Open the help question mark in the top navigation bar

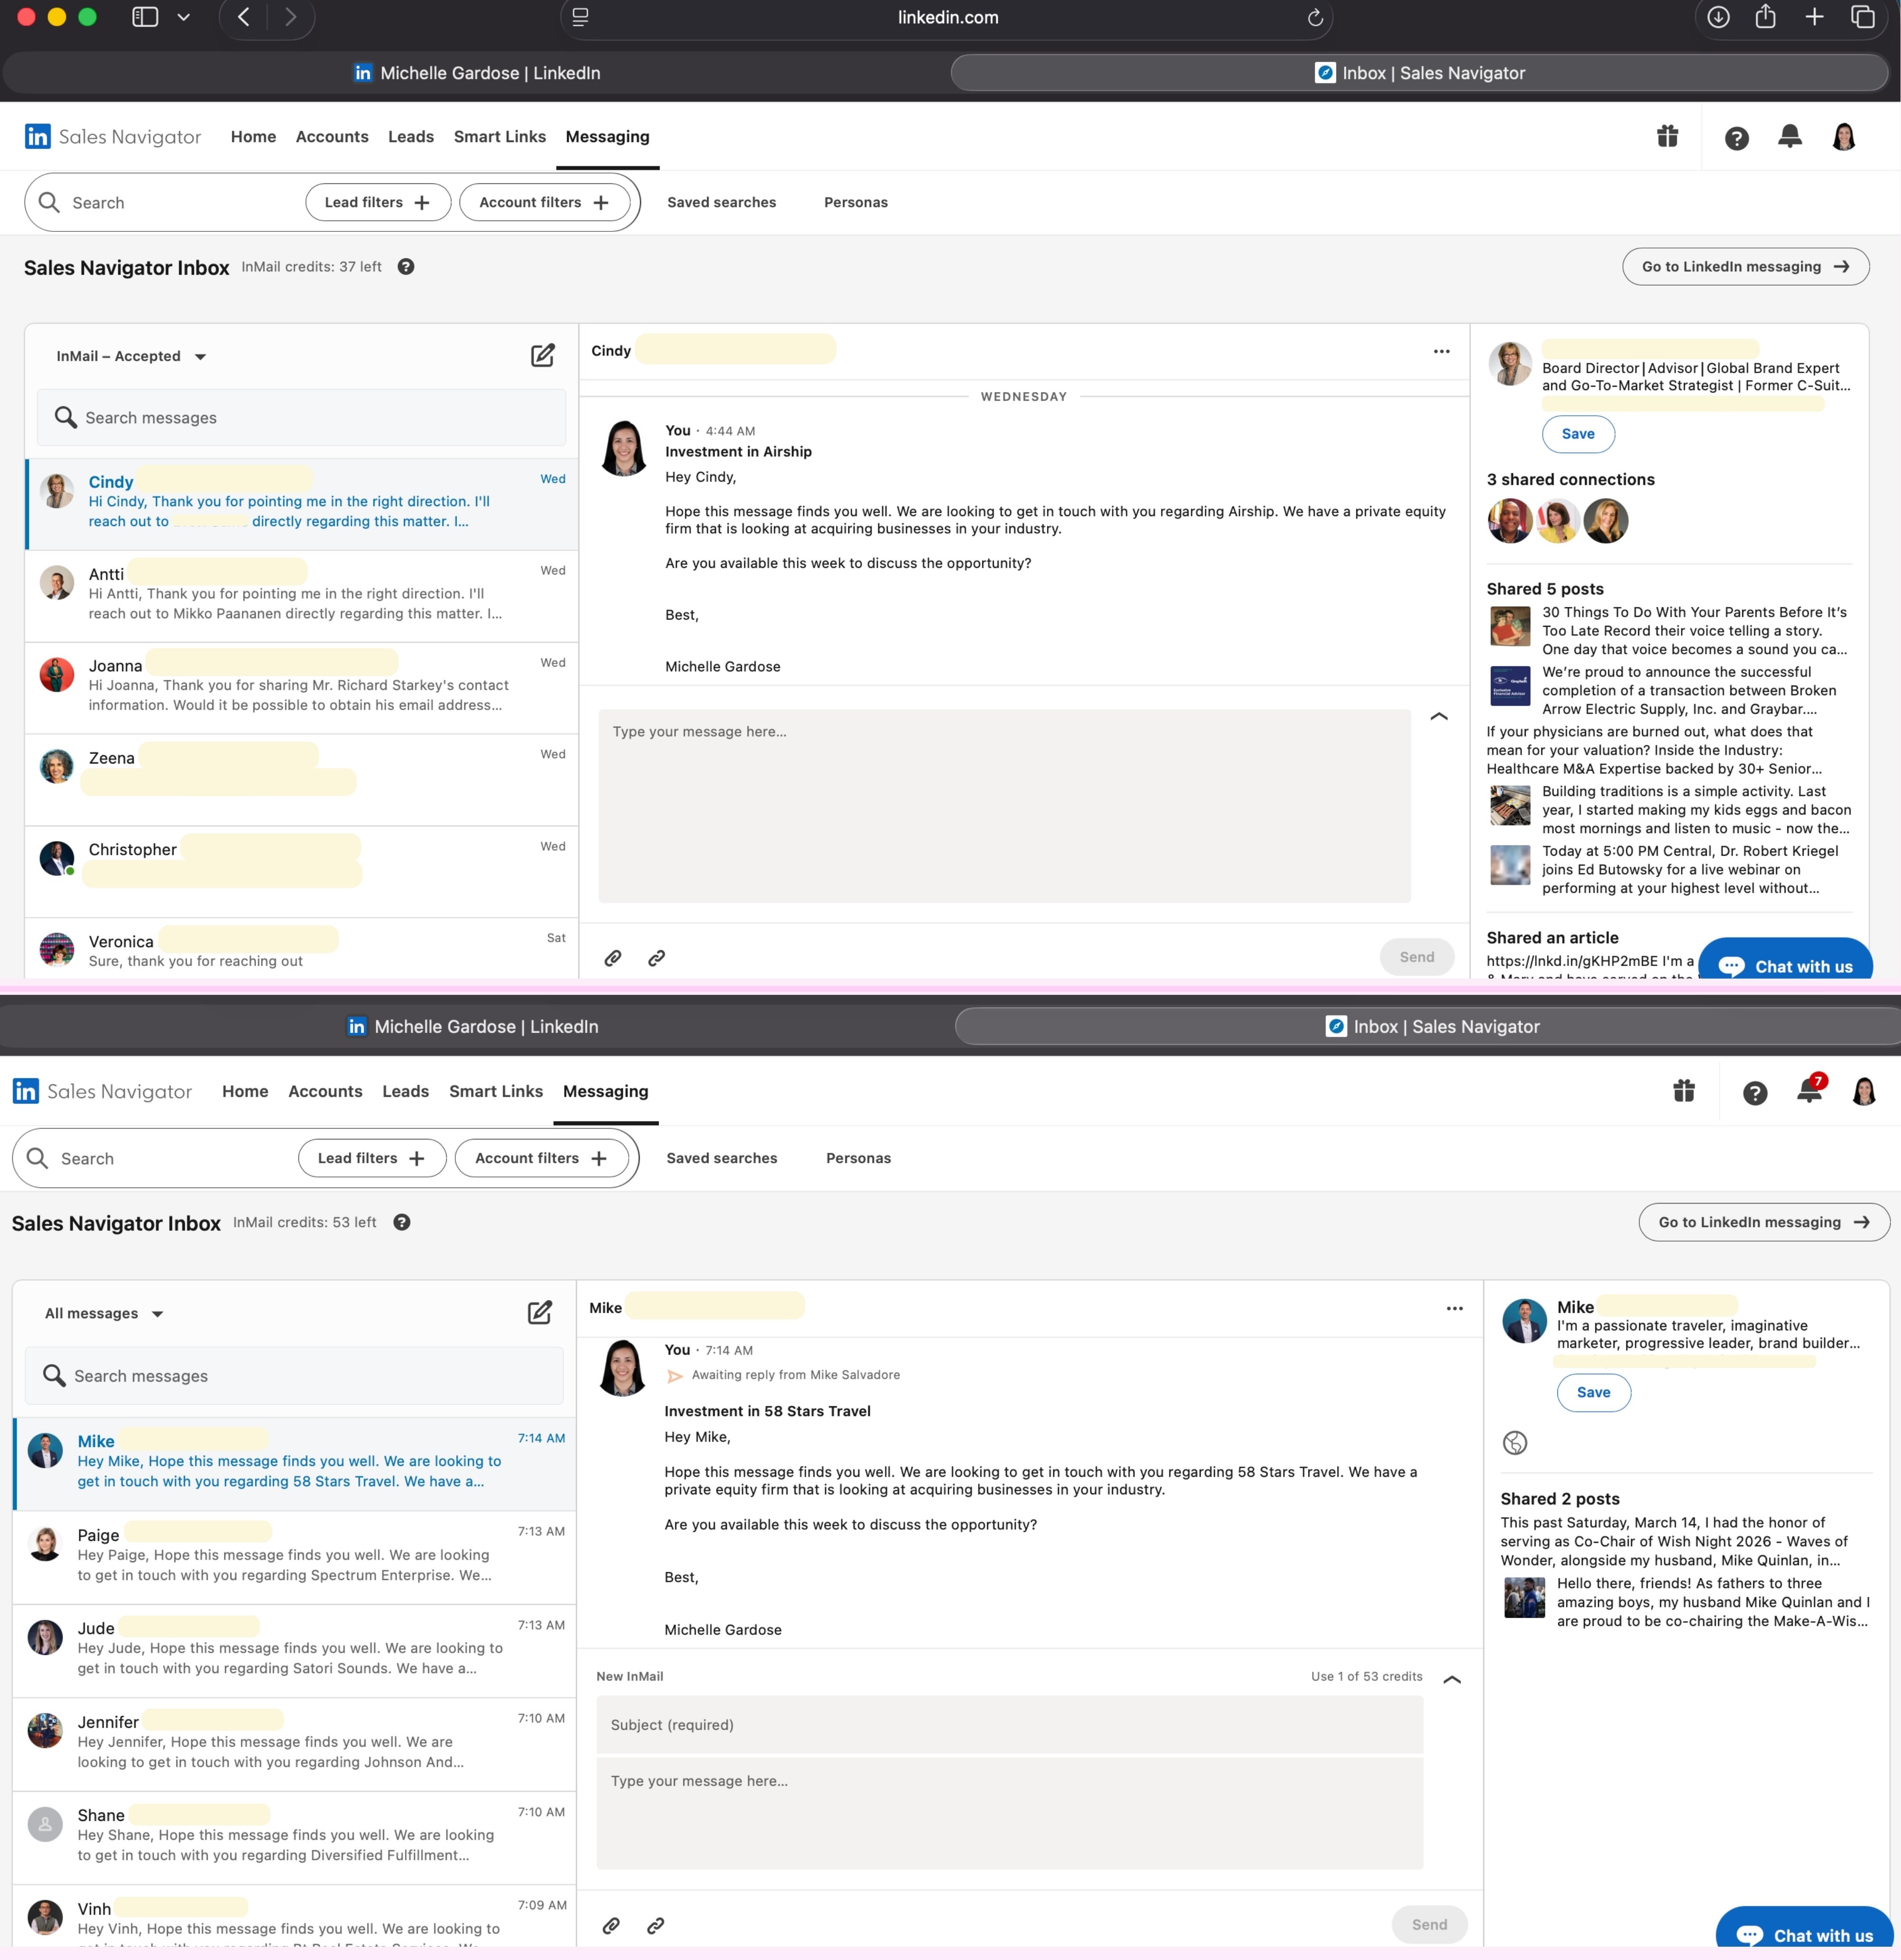pos(1736,138)
